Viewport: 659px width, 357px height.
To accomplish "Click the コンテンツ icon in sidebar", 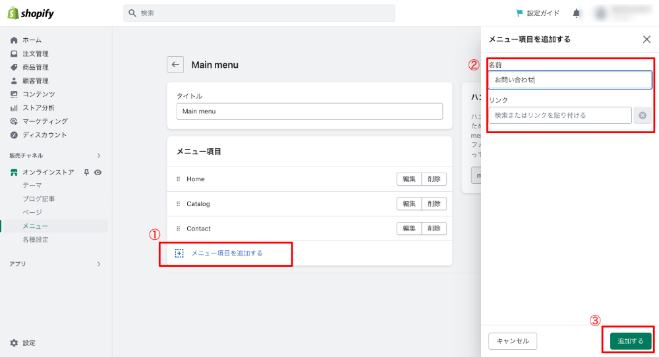I will click(14, 94).
